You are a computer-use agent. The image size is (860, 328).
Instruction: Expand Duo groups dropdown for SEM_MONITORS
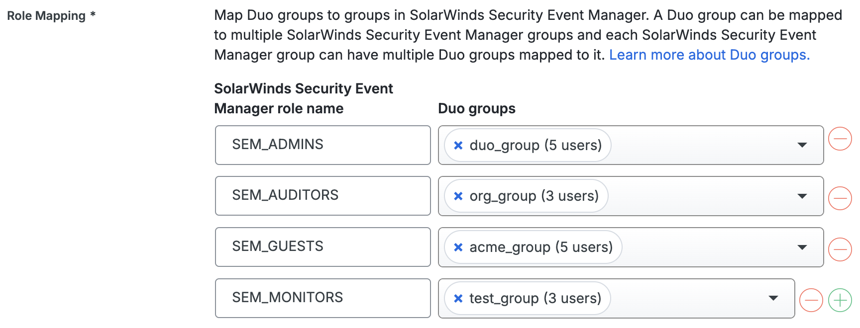773,298
